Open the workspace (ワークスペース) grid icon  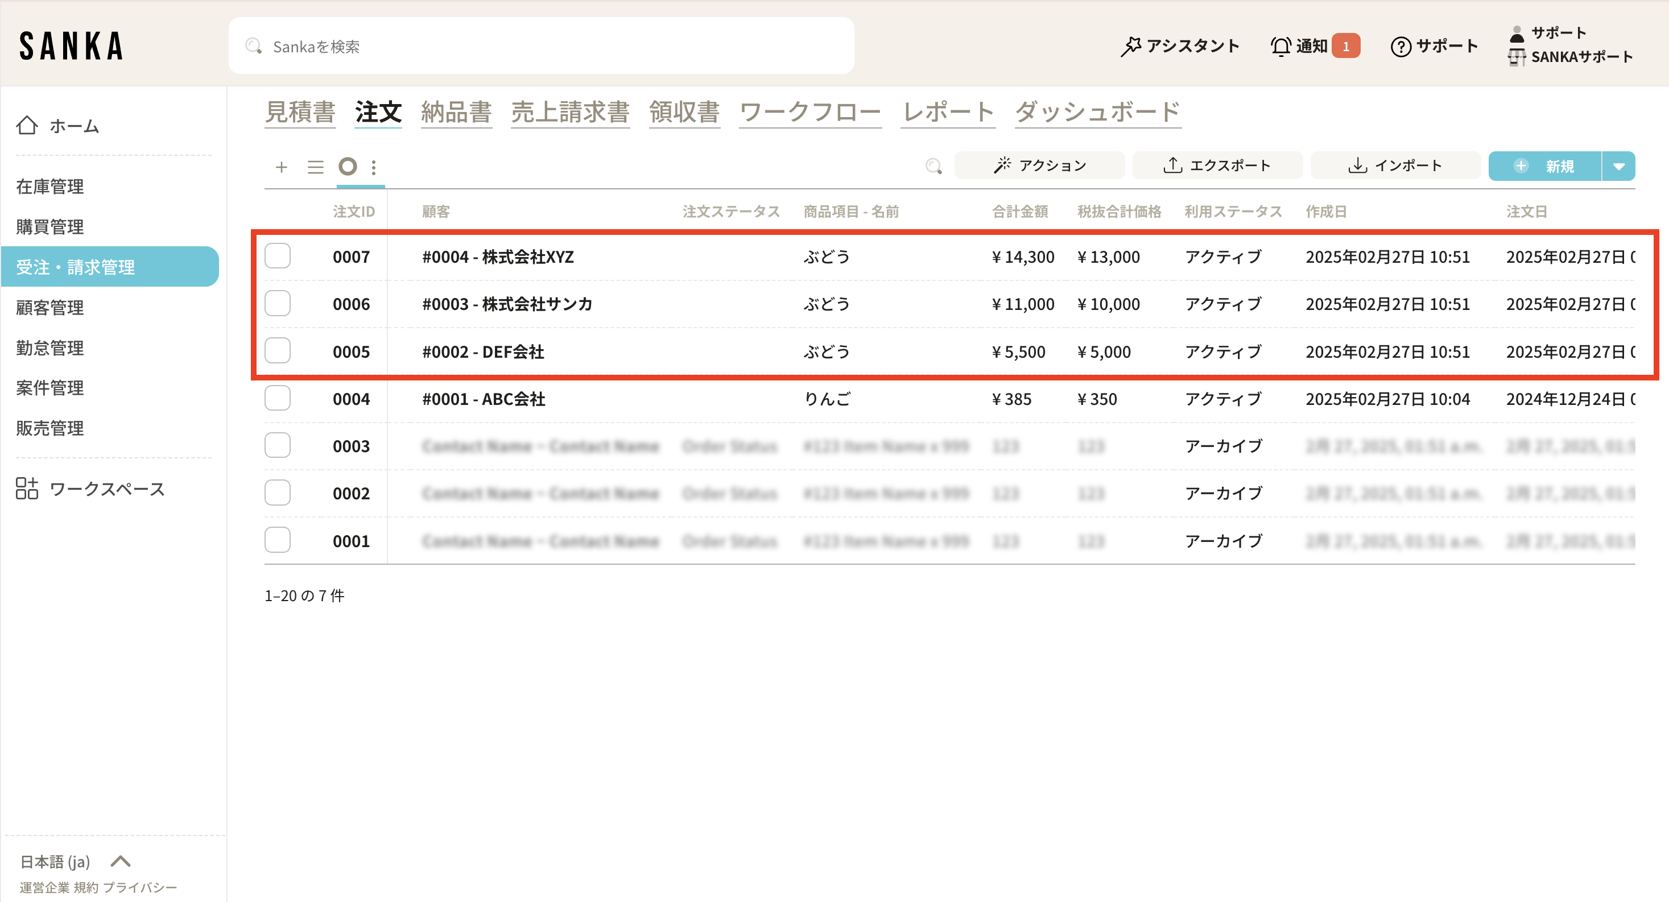coord(27,489)
